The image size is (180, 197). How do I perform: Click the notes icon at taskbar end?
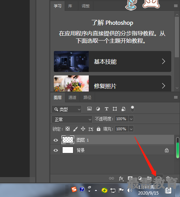tap(168, 190)
